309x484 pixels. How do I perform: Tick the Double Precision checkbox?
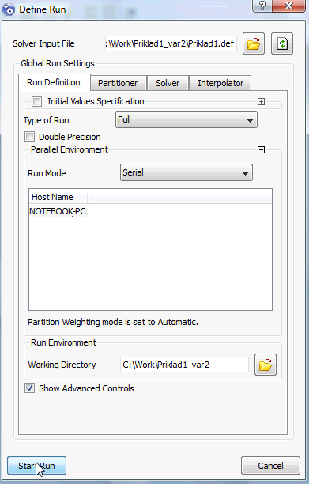click(x=29, y=137)
